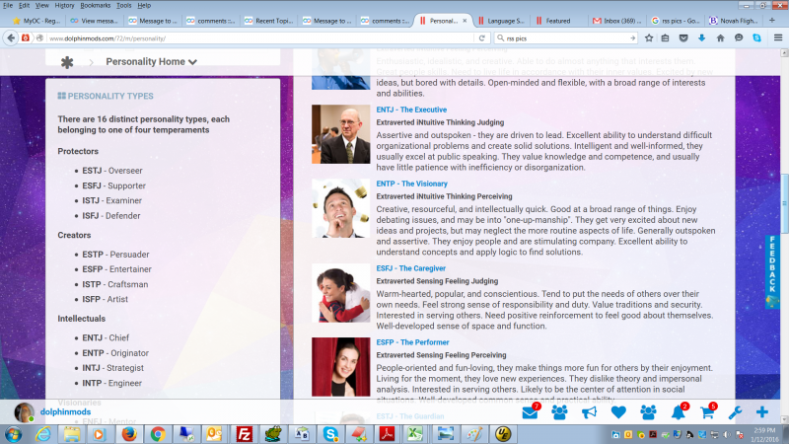Image resolution: width=789 pixels, height=444 pixels.
Task: Click the ISFJ - Defender list item
Action: (x=111, y=216)
